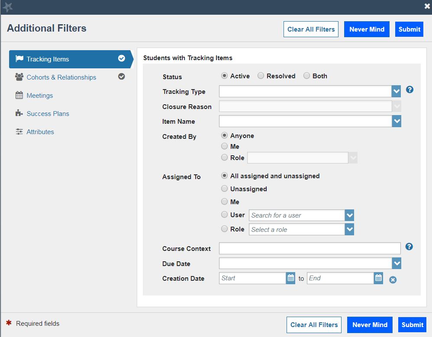Click the top Clear All Filters button

tap(311, 29)
